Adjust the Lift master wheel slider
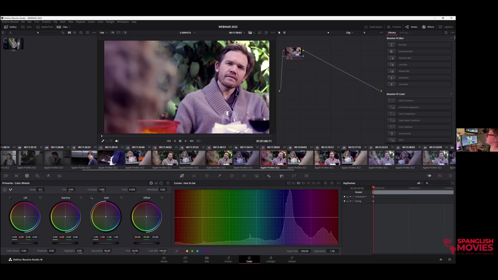Image resolution: width=498 pixels, height=280 pixels. [25, 243]
